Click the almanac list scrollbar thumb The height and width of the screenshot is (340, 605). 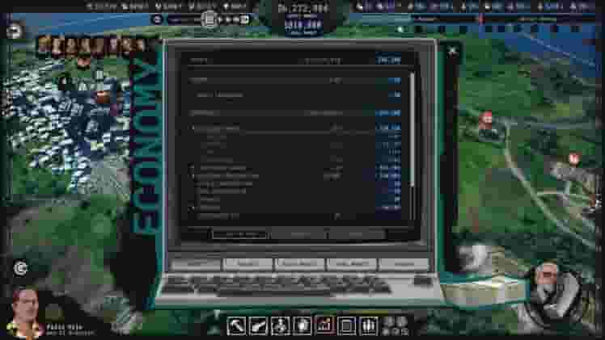[412, 129]
